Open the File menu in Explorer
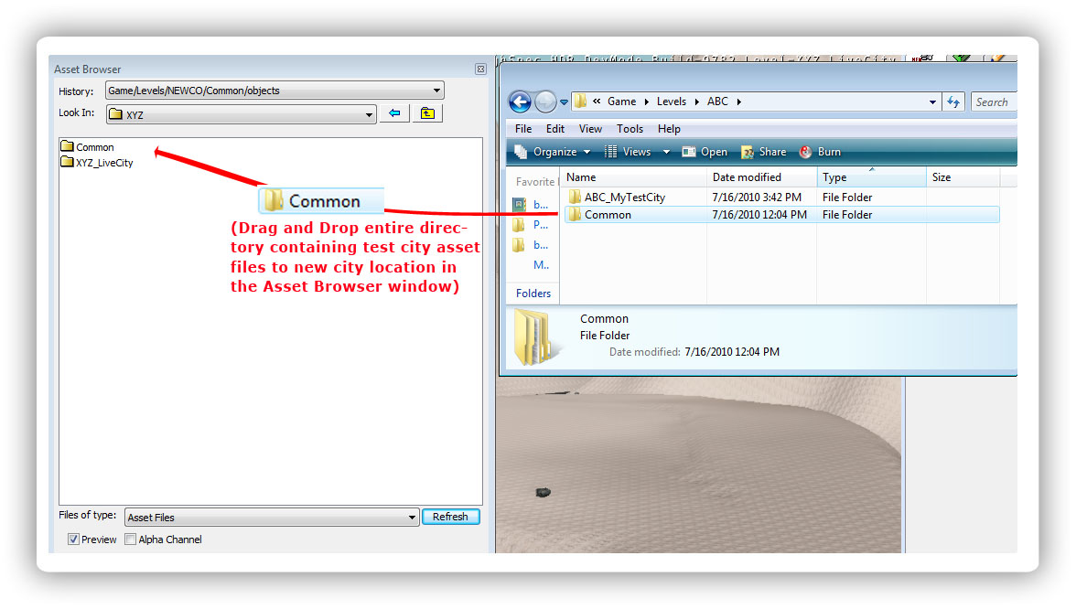The height and width of the screenshot is (609, 1087). tap(523, 129)
